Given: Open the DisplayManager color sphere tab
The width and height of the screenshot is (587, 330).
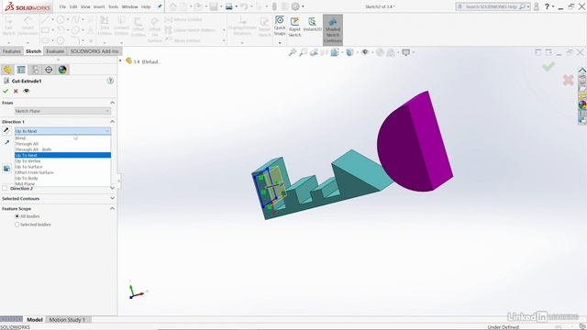Looking at the screenshot, I should point(62,70).
